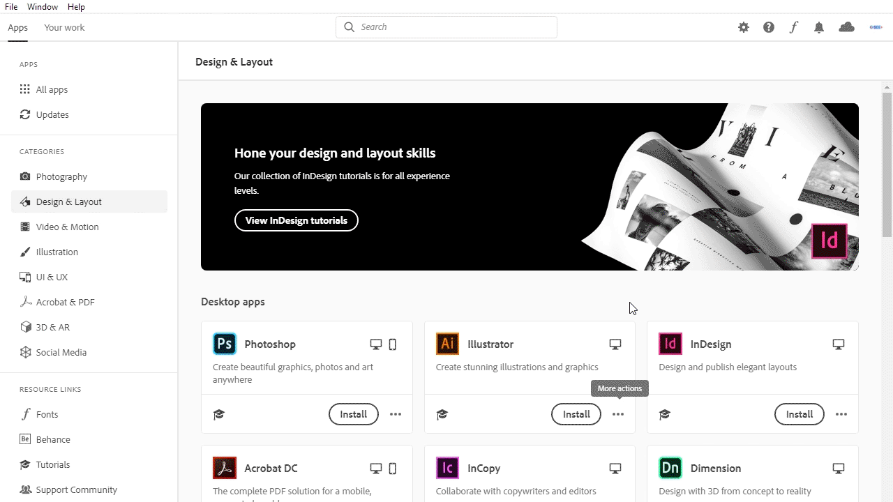Click the cloud sync status icon

tap(846, 27)
